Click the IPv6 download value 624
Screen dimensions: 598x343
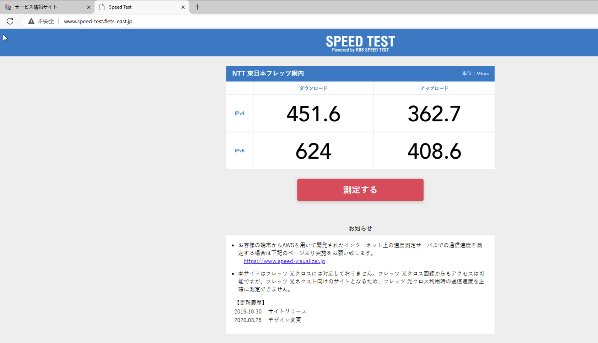(313, 151)
